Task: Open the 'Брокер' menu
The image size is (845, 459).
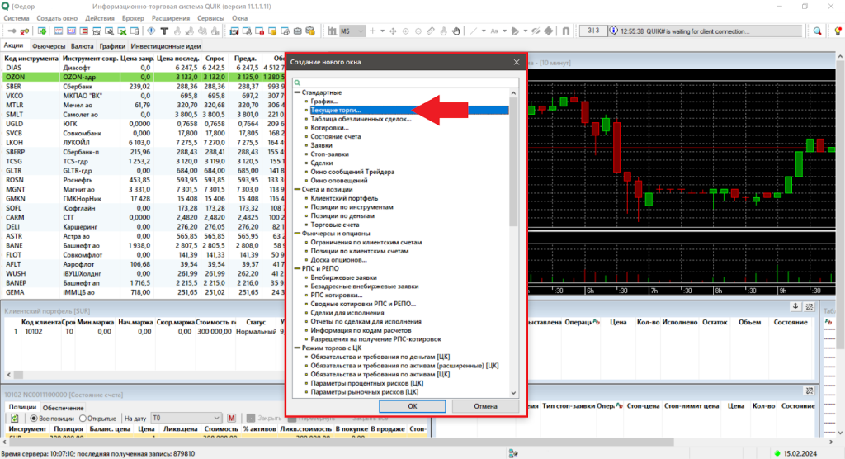Action: [133, 18]
